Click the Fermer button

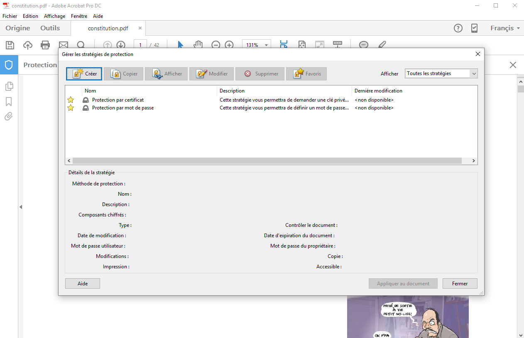(x=460, y=284)
